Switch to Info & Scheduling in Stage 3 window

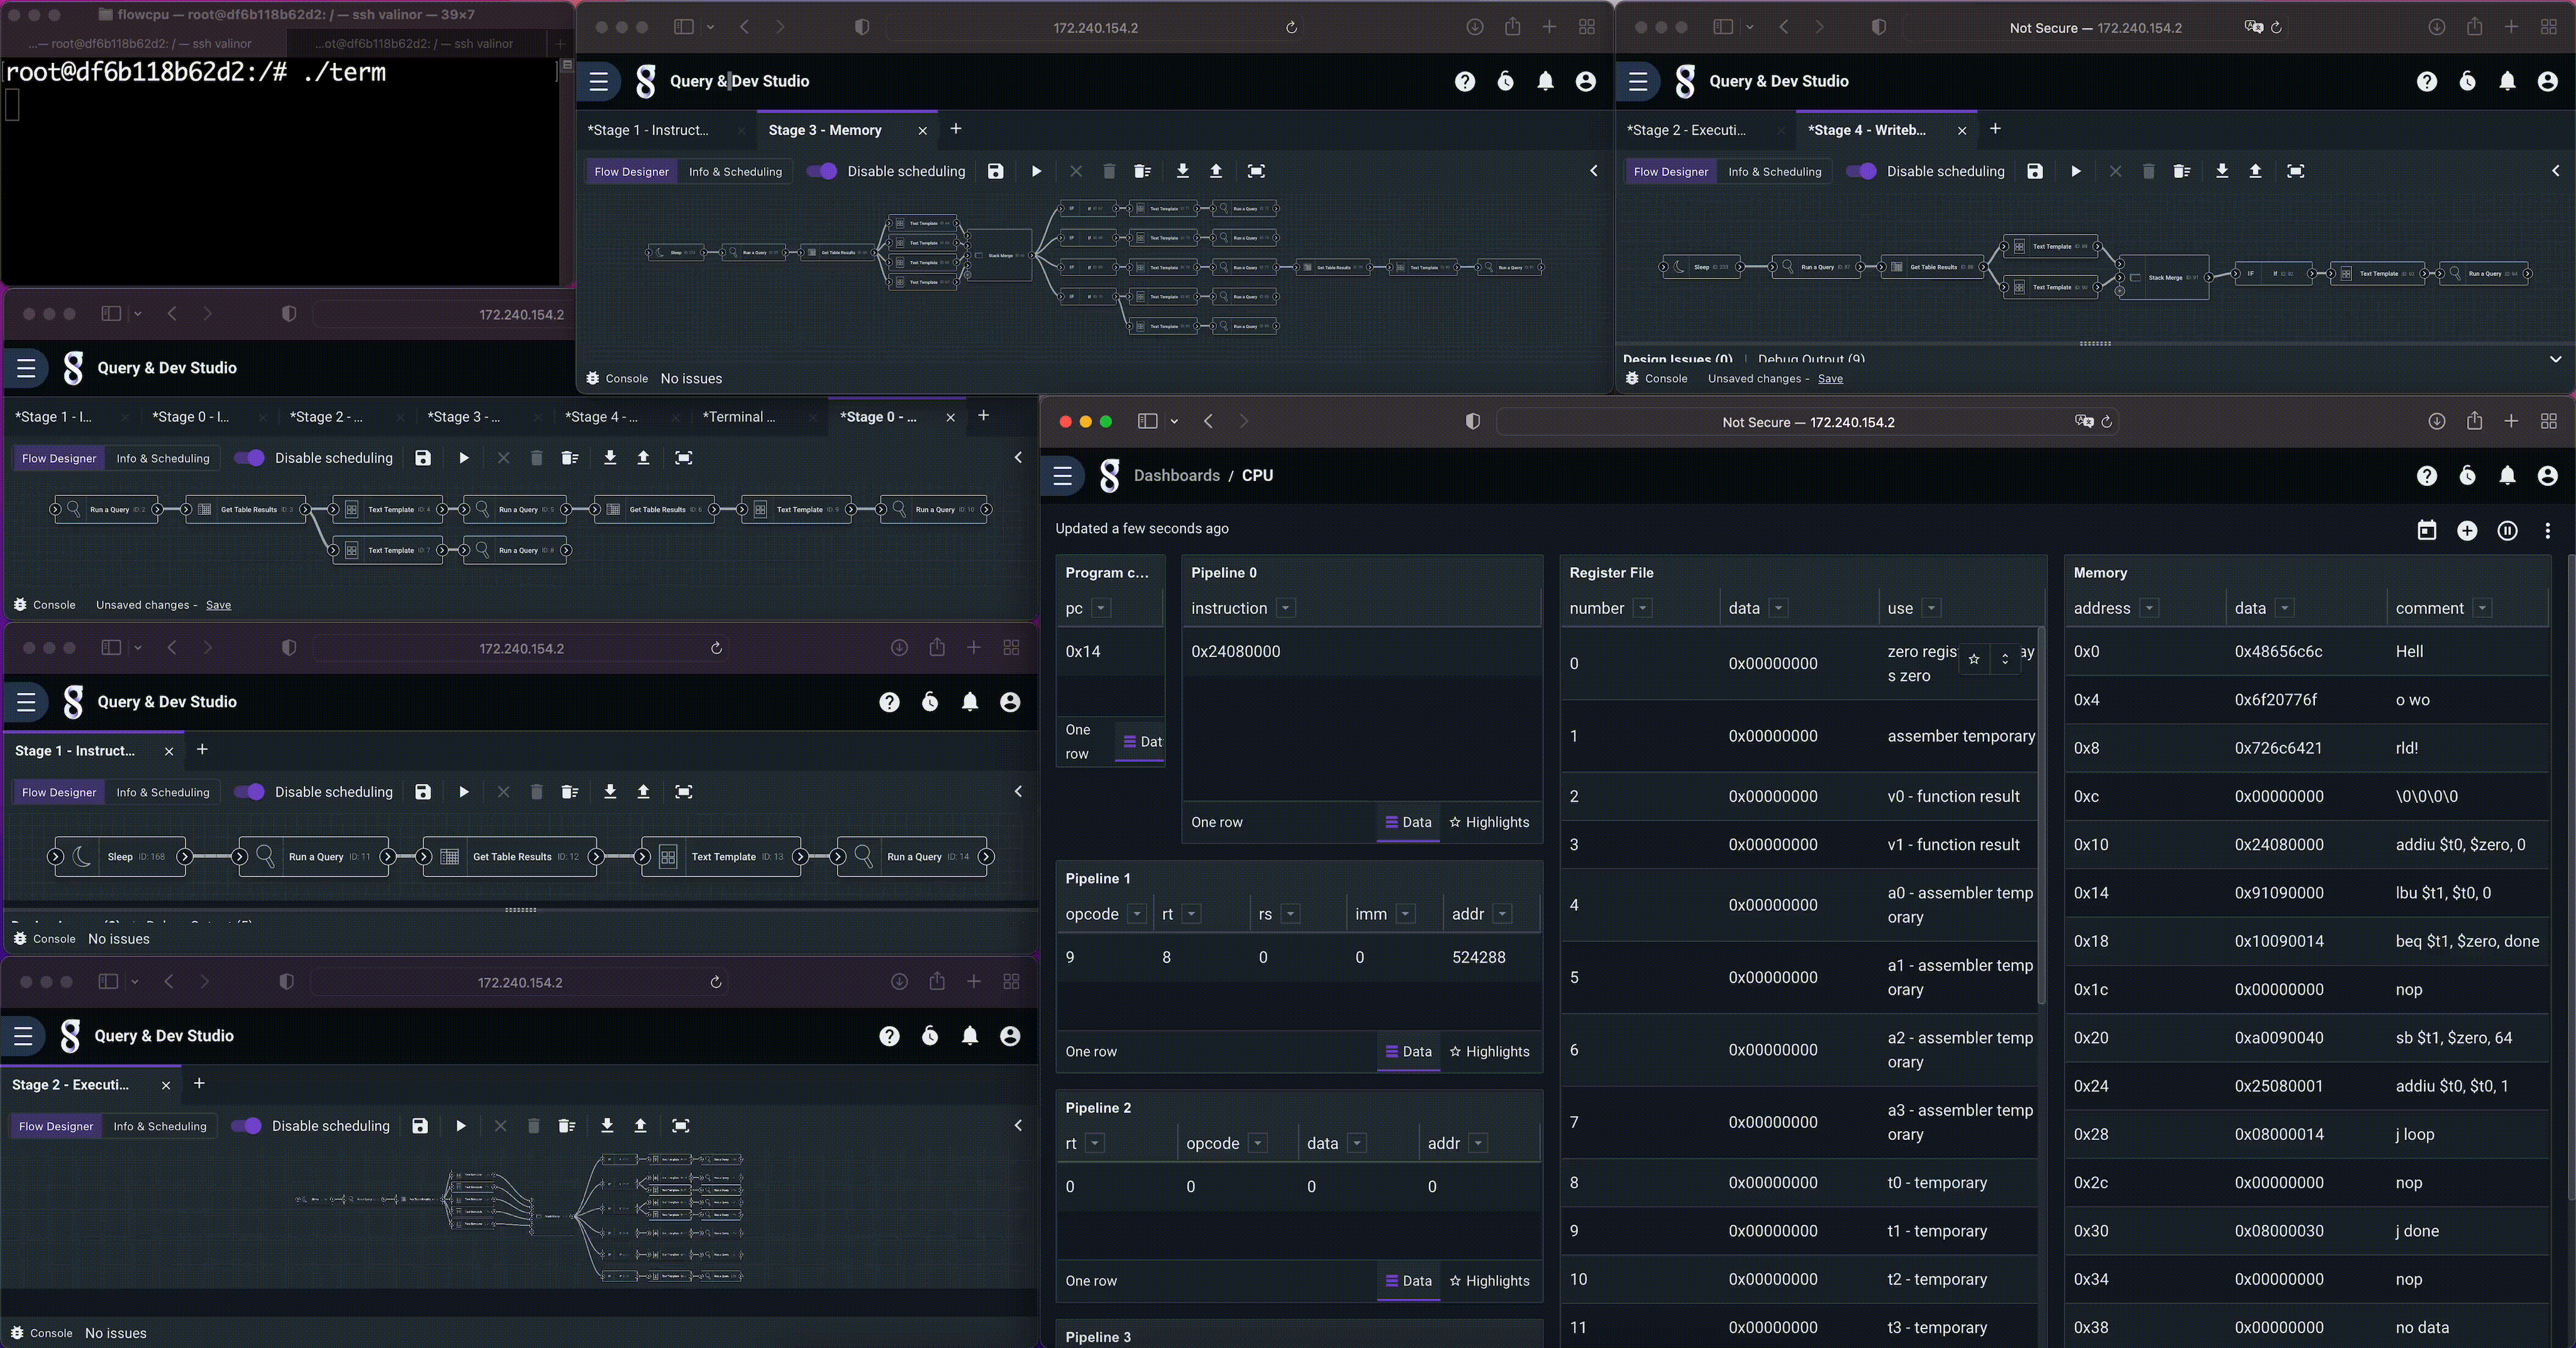[735, 171]
